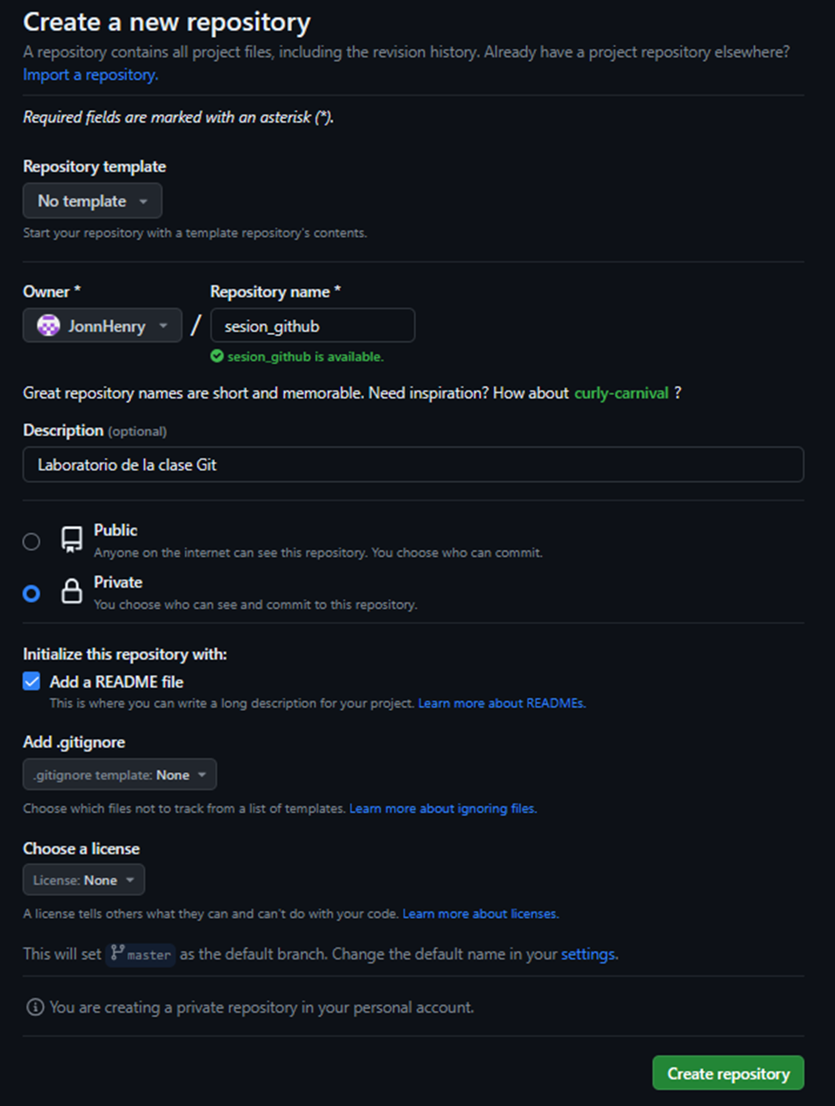
Task: Open the License dropdown
Action: click(83, 879)
